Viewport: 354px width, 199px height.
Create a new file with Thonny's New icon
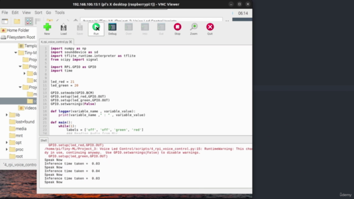pyautogui.click(x=47, y=29)
